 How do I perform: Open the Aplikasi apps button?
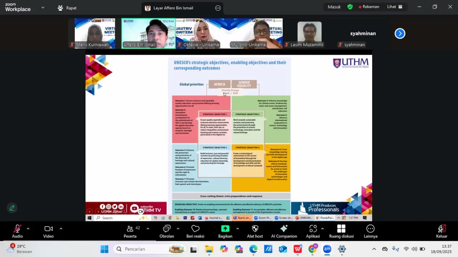tap(313, 231)
